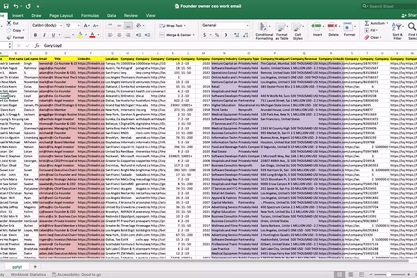Open the Formulas ribbon tab
Viewport: 417px width, 278px height.
(x=90, y=15)
